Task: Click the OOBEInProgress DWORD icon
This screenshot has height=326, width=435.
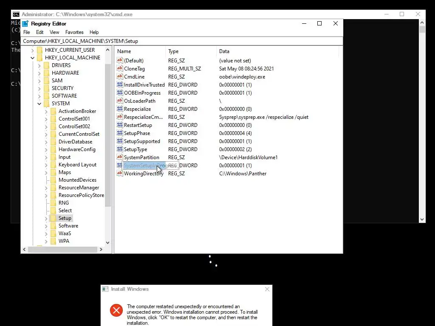Action: tap(119, 93)
